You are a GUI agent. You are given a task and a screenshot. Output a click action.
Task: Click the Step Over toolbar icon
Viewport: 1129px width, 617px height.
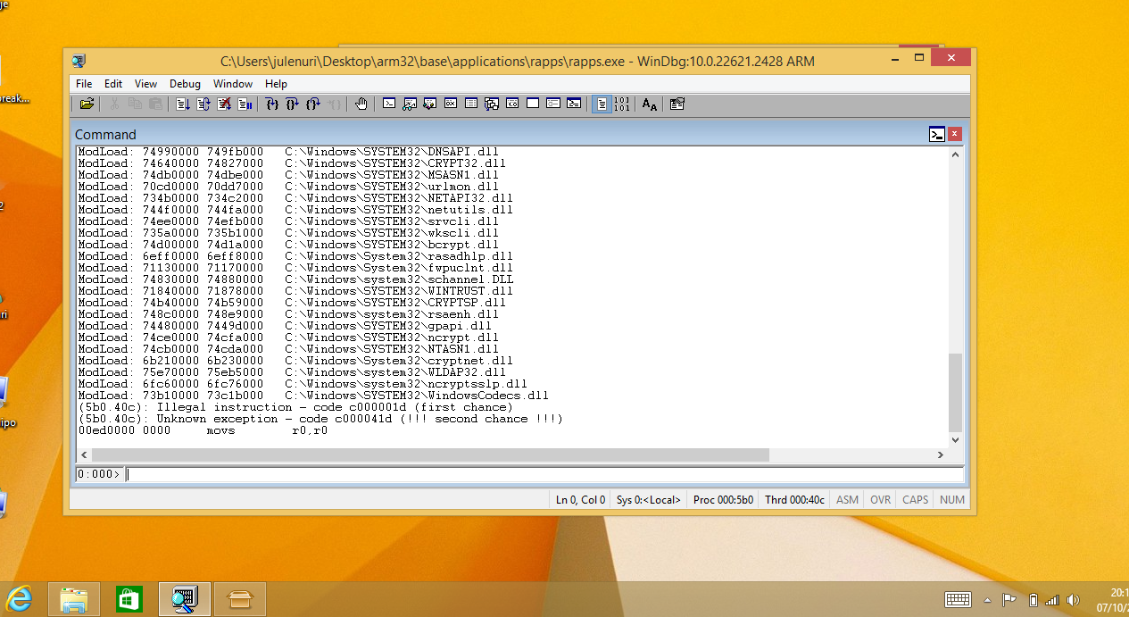click(x=292, y=104)
